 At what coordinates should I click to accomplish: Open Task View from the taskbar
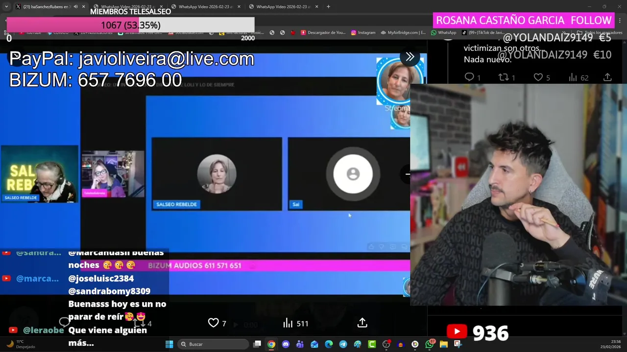pos(257,344)
